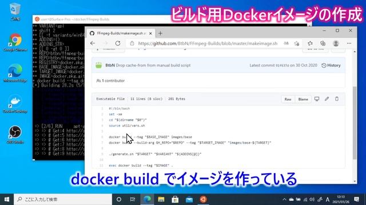View file History on GitHub
Image resolution: width=366 pixels, height=205 pixels.
[331, 65]
